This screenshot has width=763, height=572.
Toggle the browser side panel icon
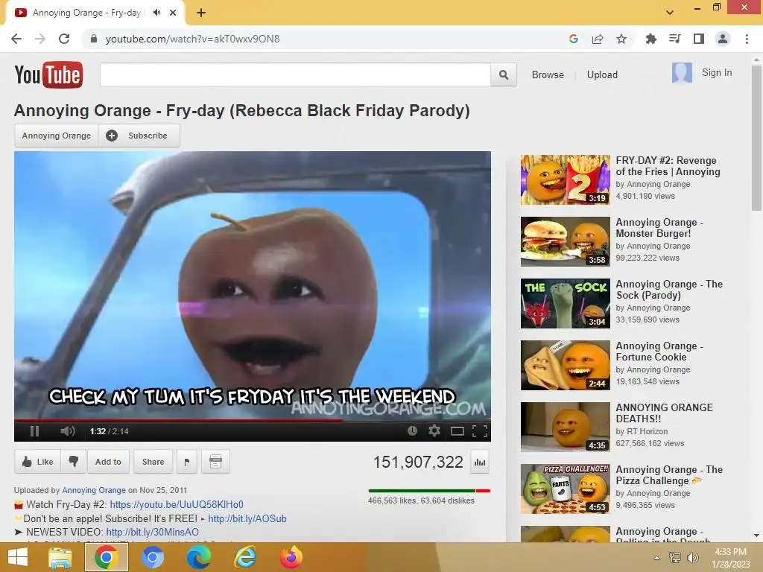coord(699,39)
